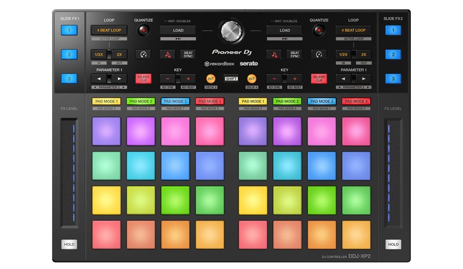This screenshot has width=463, height=269.
Task: Load track with right deck LOAD button
Action: pyautogui.click(x=285, y=30)
